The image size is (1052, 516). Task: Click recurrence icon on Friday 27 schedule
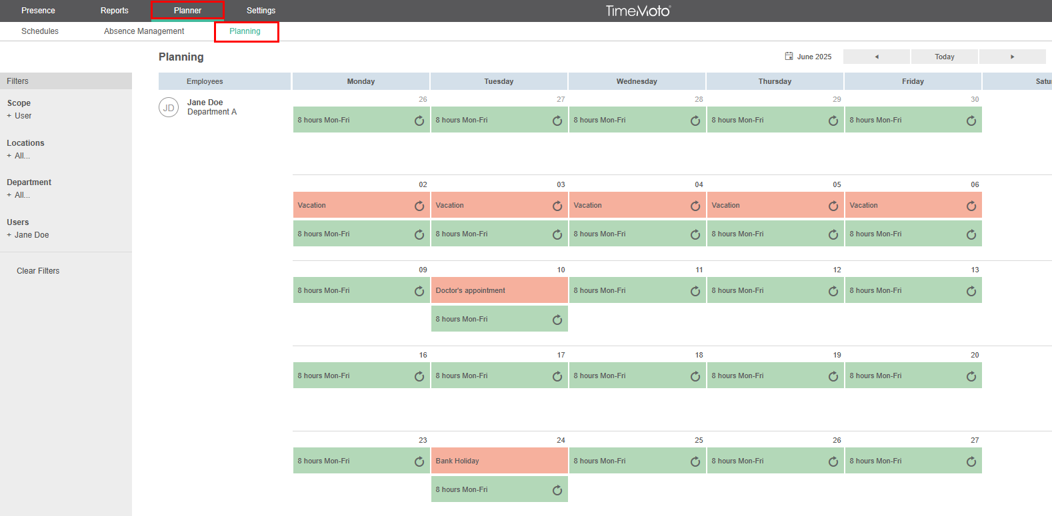(x=971, y=461)
